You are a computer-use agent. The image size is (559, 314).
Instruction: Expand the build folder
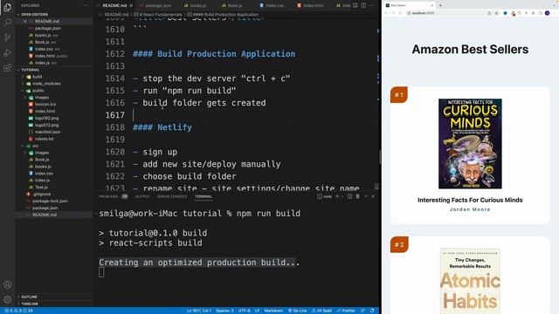click(x=37, y=77)
